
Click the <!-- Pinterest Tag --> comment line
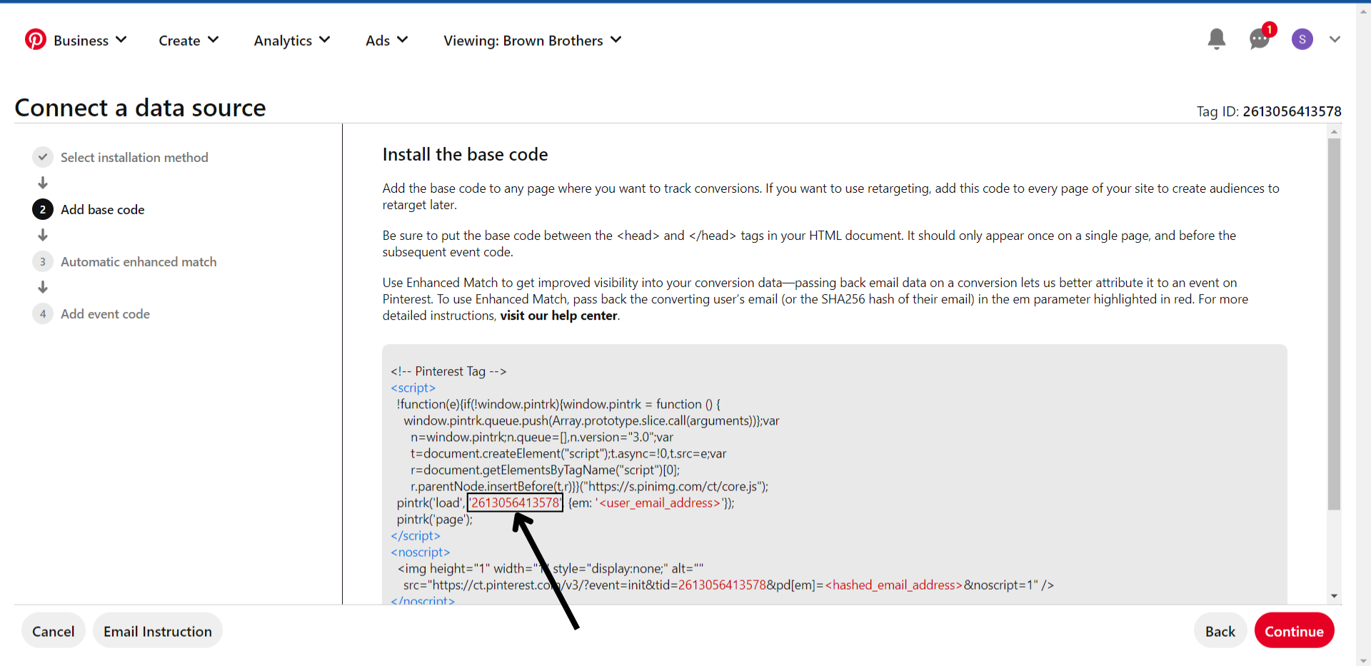[x=448, y=371]
